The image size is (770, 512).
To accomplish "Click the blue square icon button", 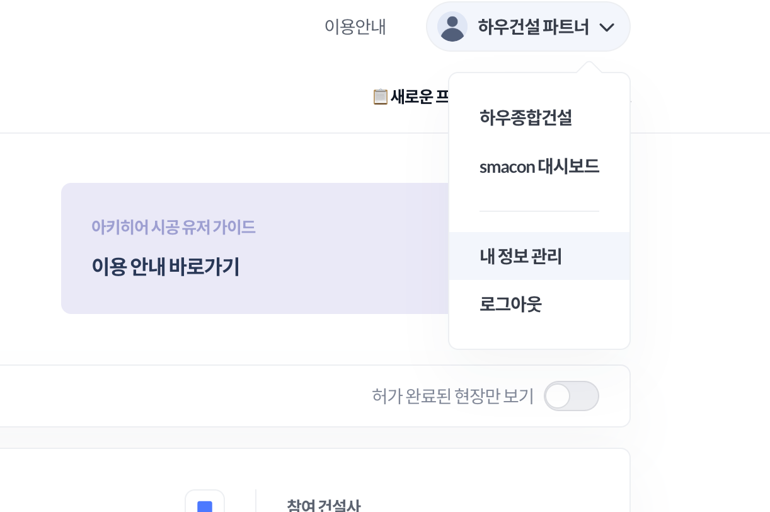I will [x=205, y=505].
